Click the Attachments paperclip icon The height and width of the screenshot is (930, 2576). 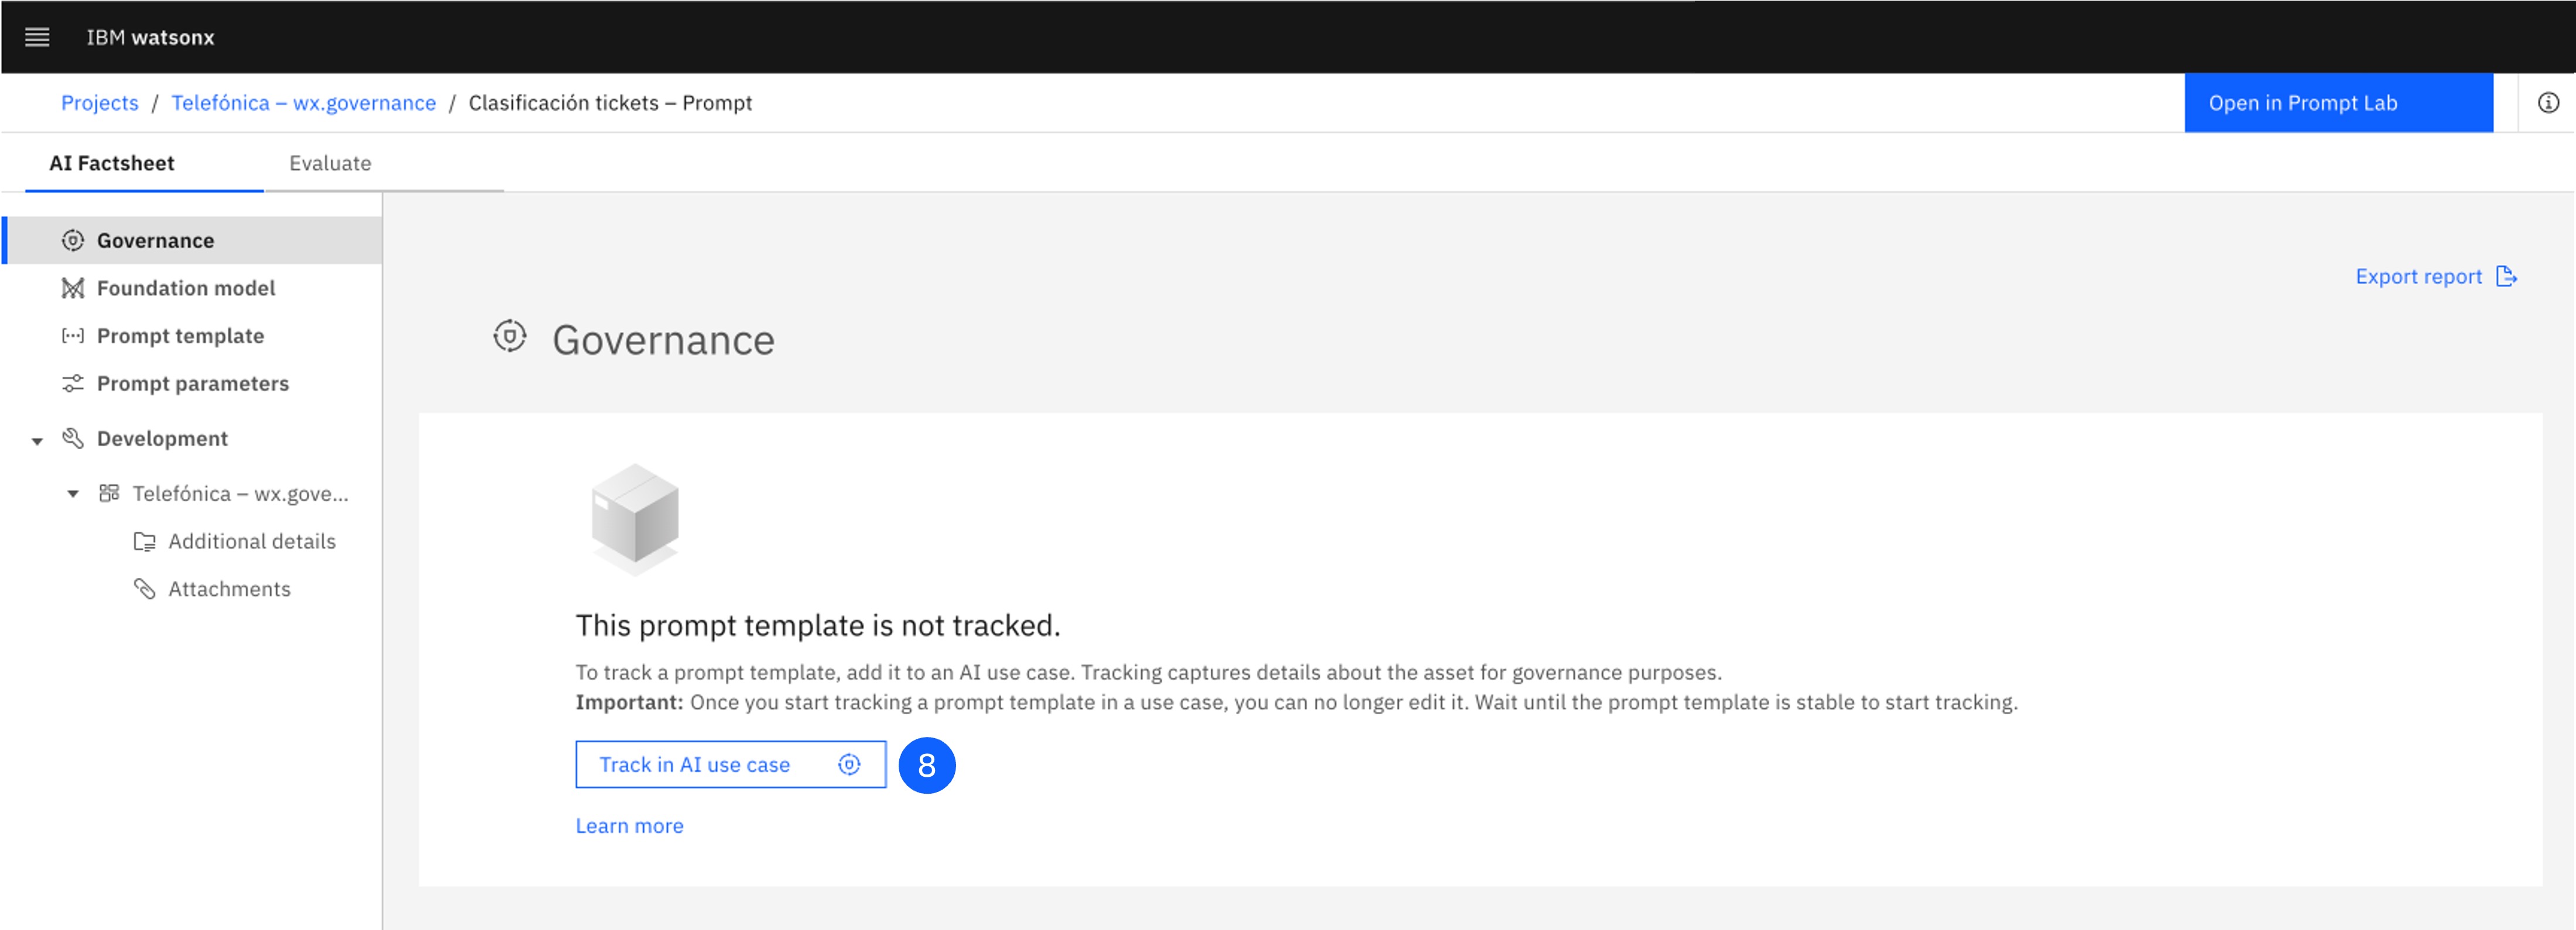[145, 588]
